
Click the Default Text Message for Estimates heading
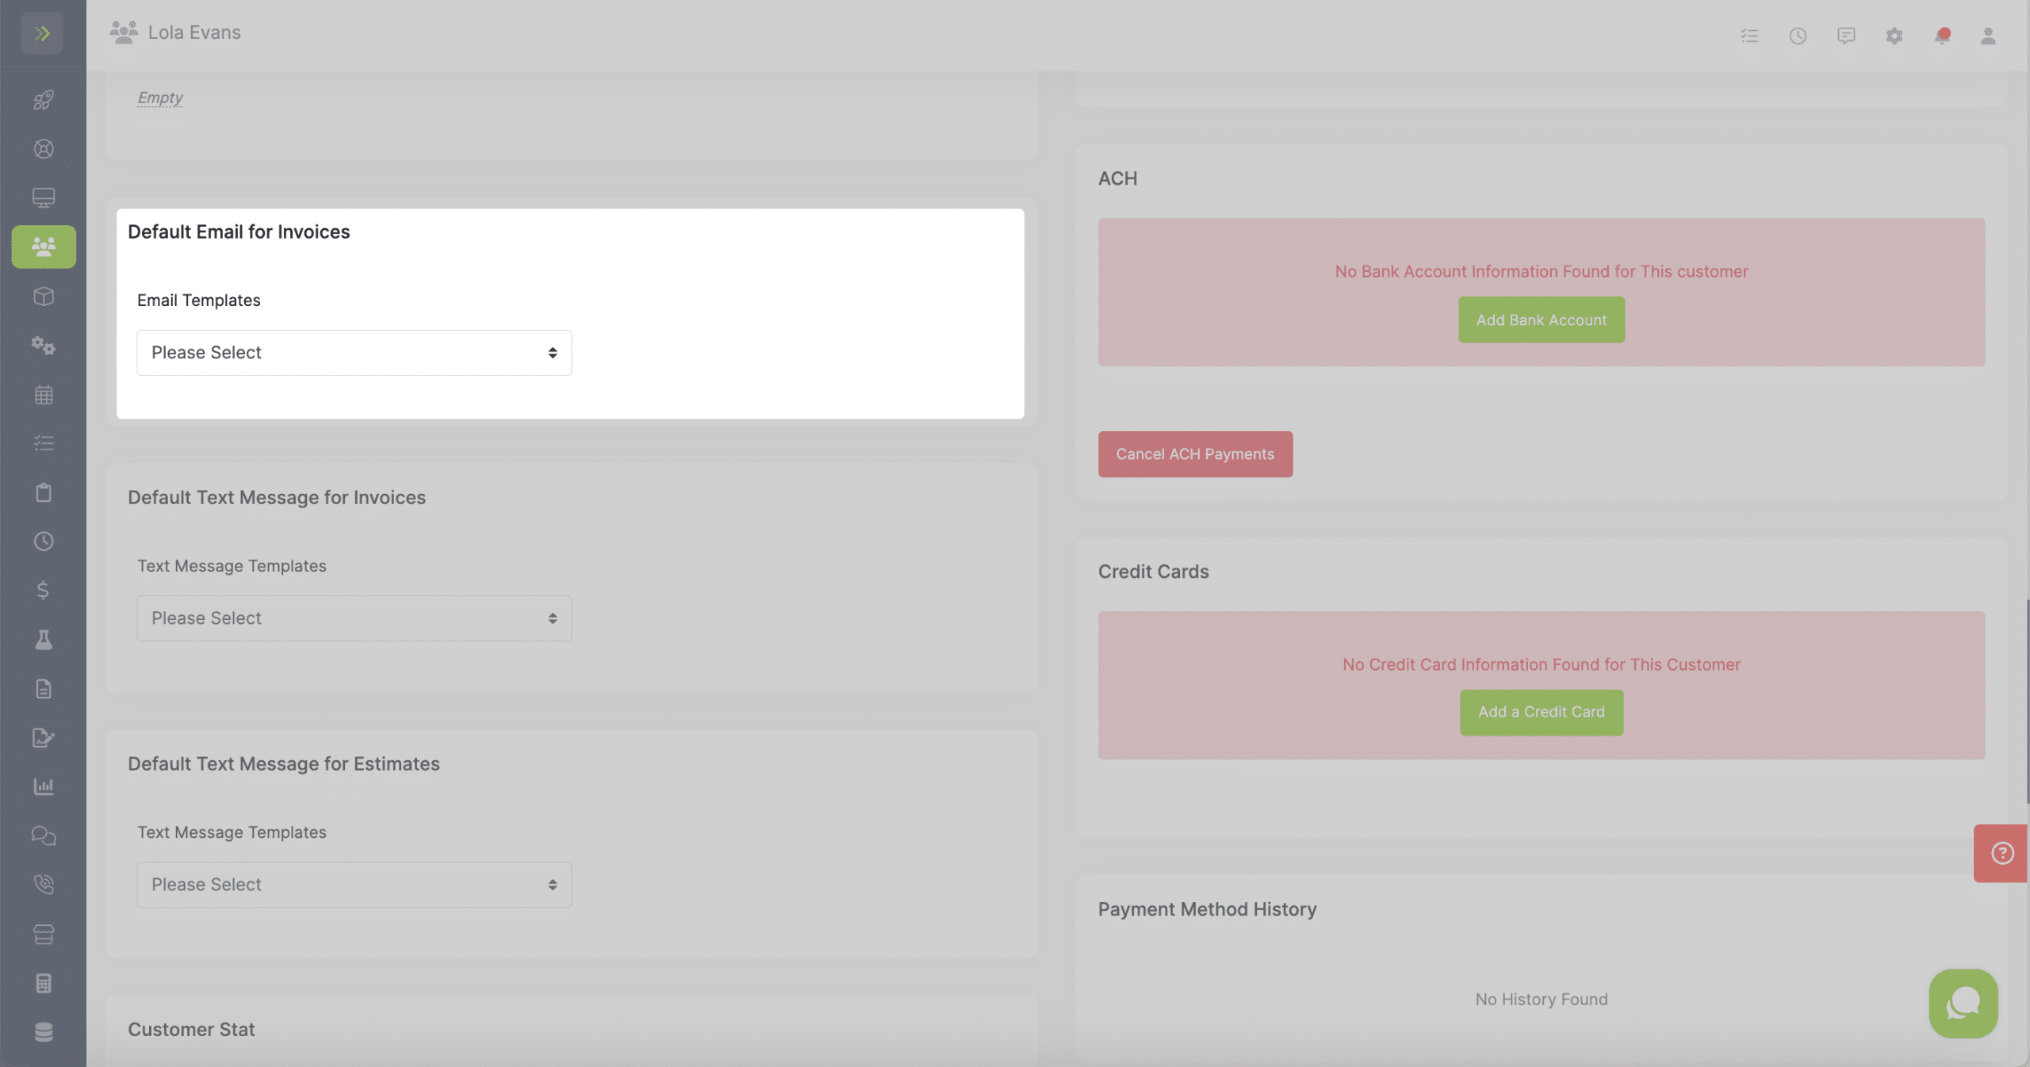click(x=284, y=763)
